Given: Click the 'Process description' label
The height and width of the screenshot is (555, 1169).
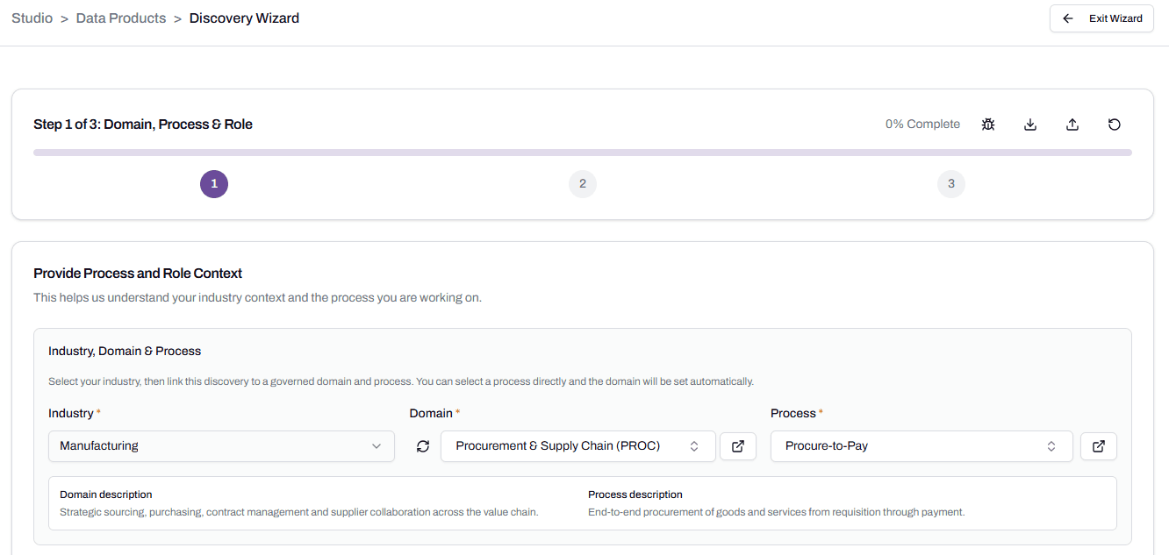Looking at the screenshot, I should (x=635, y=495).
